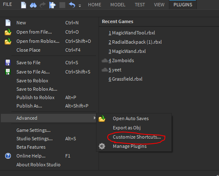Open recent file RadialBackpack (1).rbxl
This screenshot has width=219, height=176.
(135, 42)
